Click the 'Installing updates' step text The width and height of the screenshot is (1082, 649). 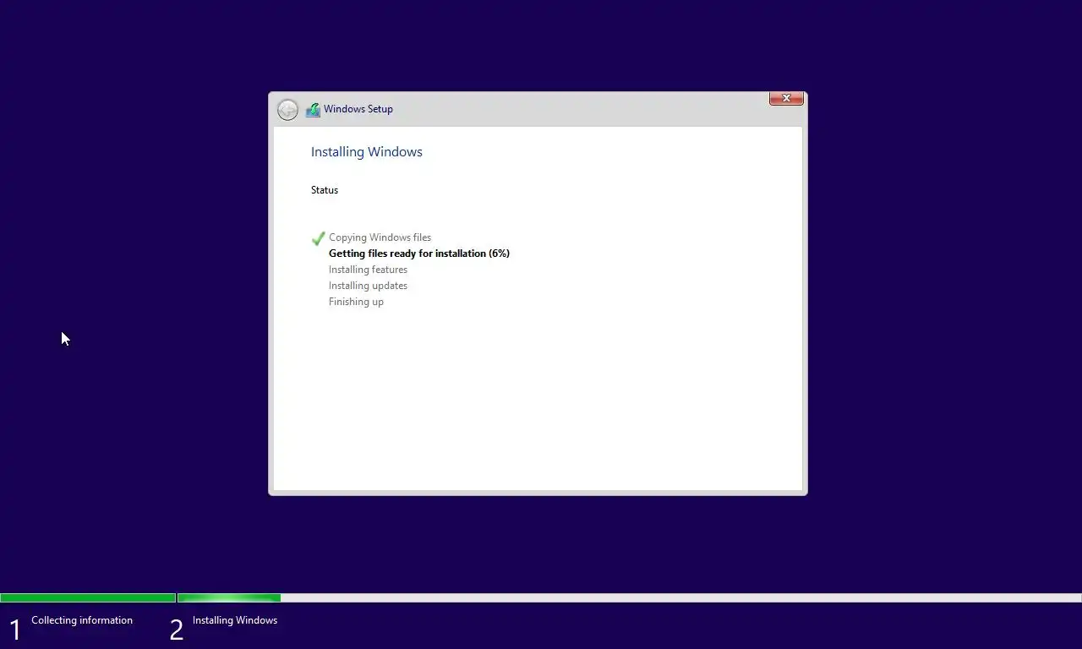[368, 286]
